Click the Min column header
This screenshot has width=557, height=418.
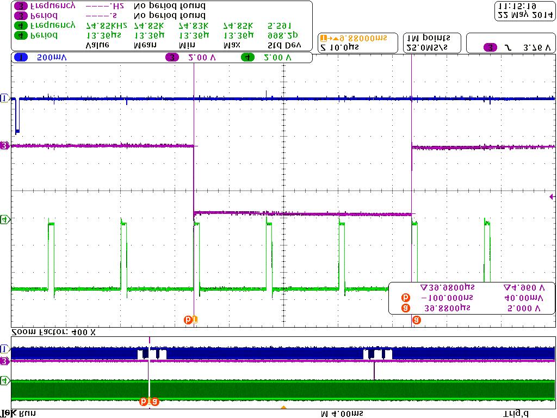[x=187, y=45]
